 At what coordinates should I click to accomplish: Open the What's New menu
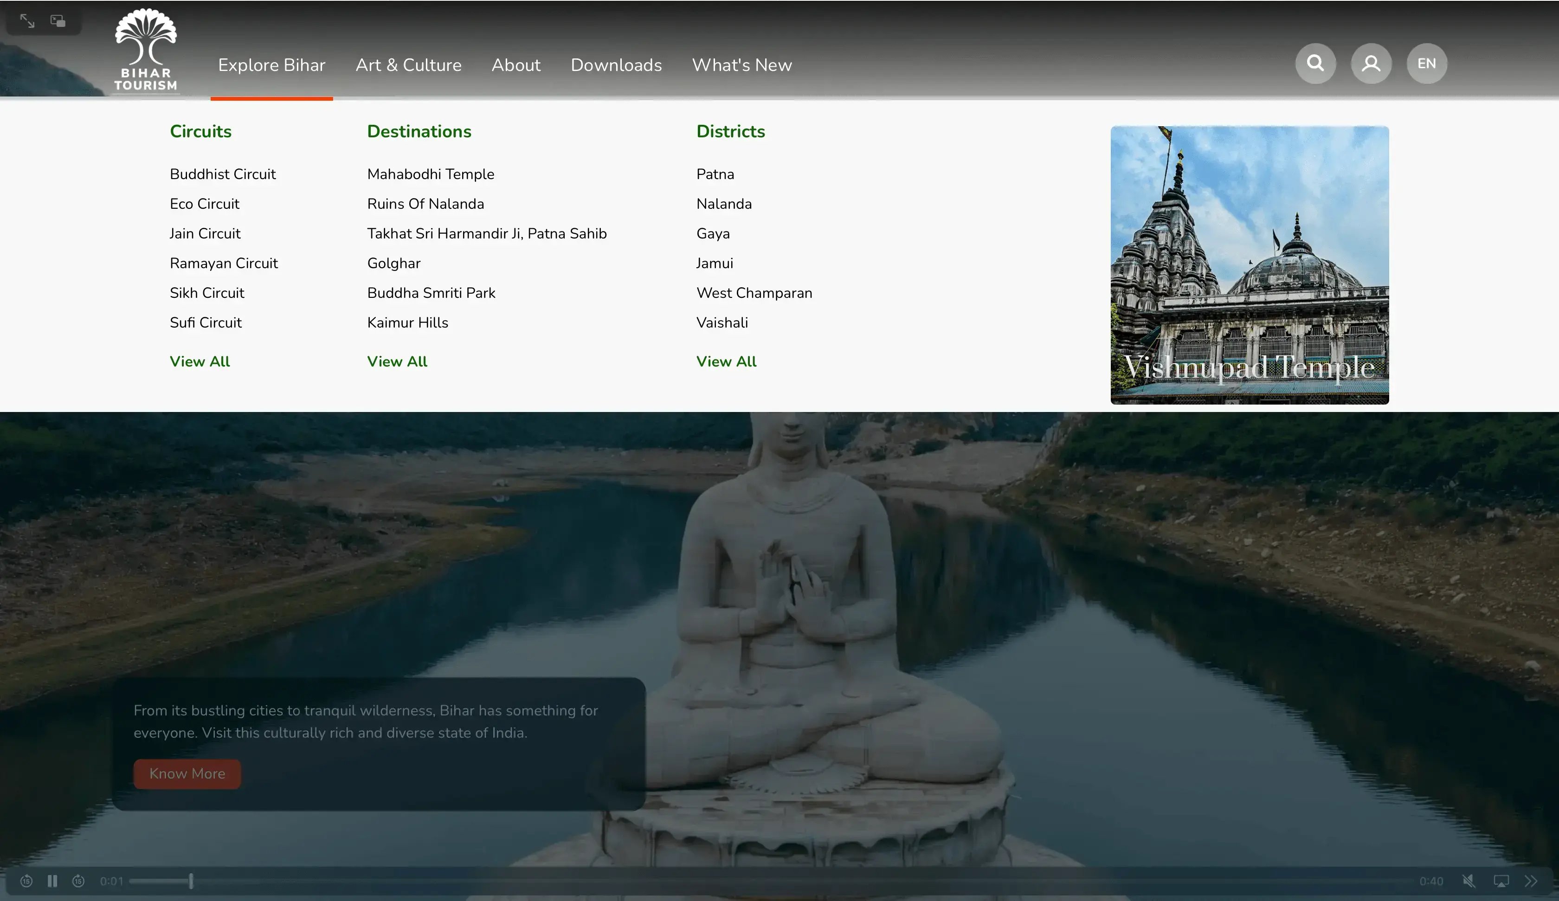point(742,65)
